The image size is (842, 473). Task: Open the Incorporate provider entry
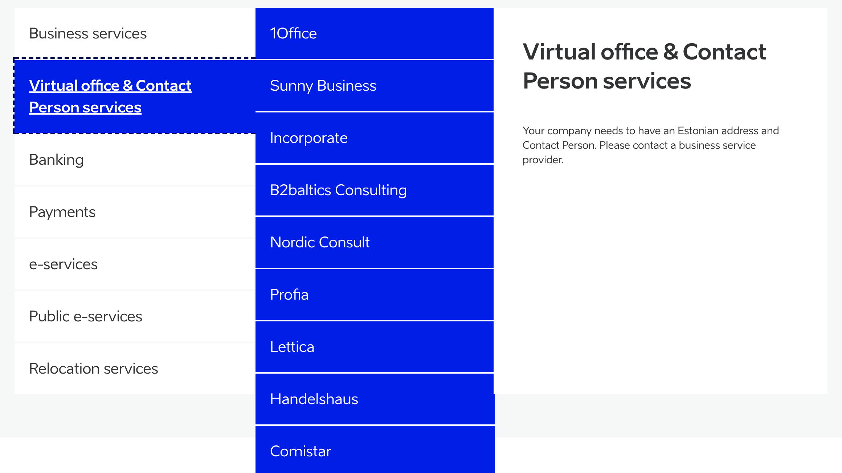tap(308, 138)
